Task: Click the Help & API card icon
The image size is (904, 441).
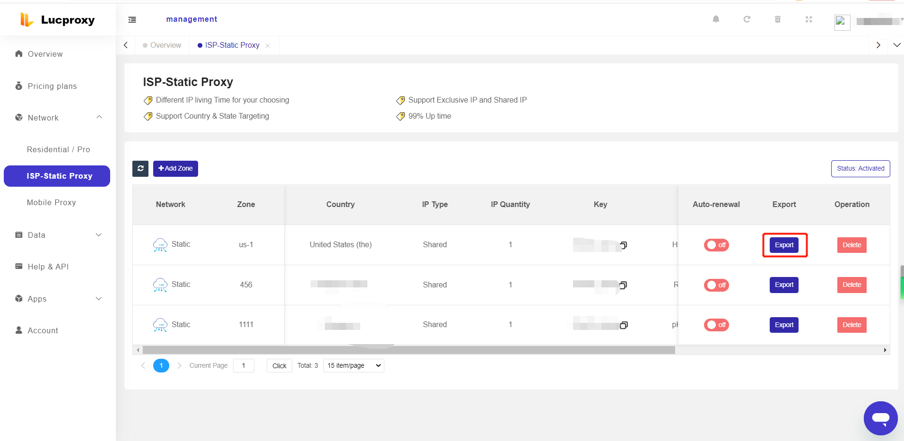Action: 19,266
